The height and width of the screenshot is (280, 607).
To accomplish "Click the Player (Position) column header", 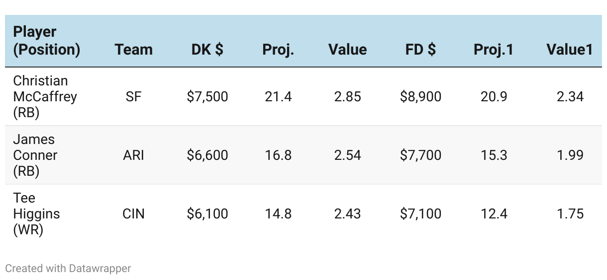I will coord(46,41).
